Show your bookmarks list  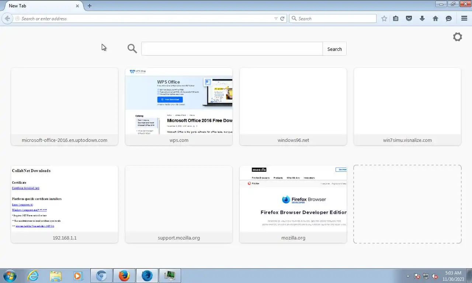396,18
